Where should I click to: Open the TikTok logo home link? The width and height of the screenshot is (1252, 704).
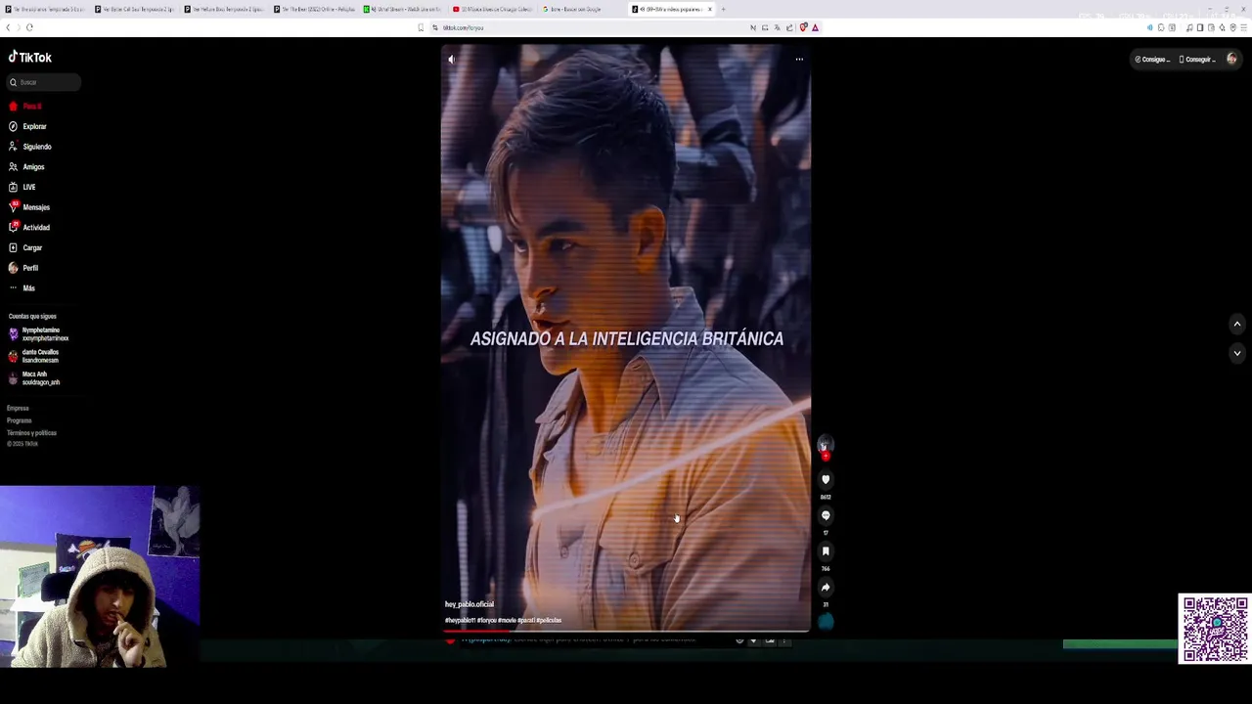point(30,58)
